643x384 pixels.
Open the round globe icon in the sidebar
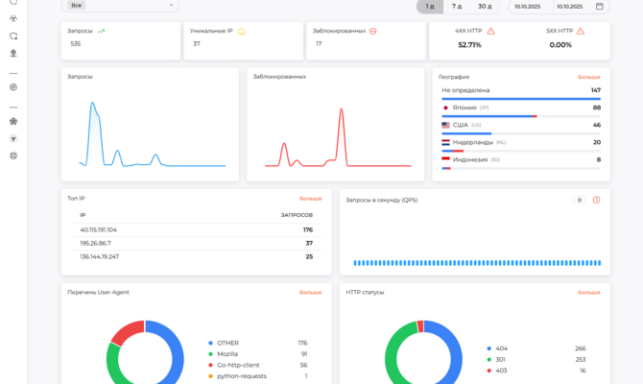coord(13,87)
